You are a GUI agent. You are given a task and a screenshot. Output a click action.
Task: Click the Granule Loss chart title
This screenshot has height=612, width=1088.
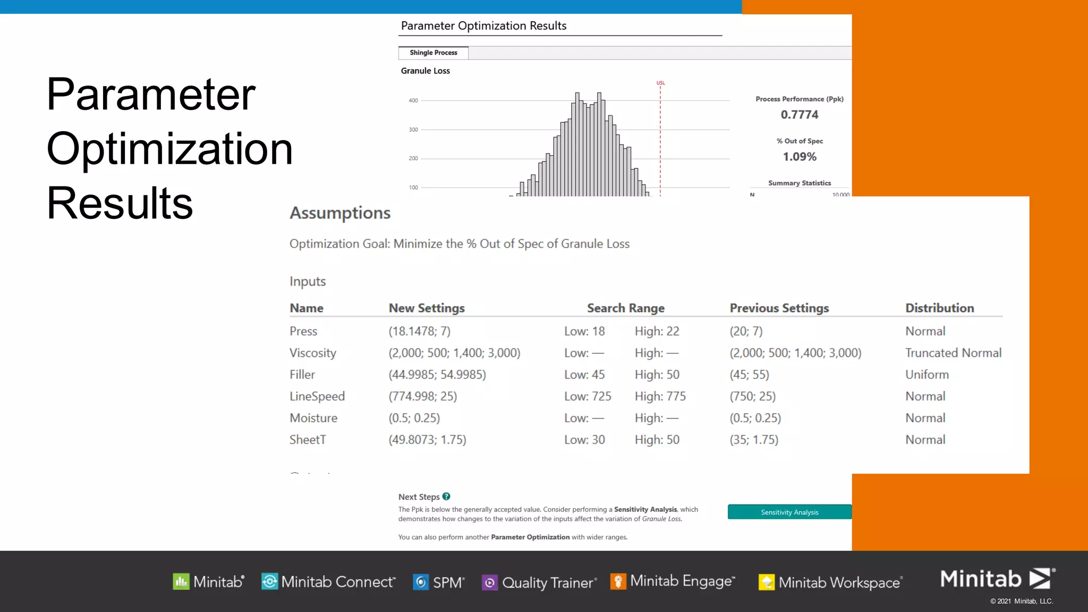click(426, 71)
